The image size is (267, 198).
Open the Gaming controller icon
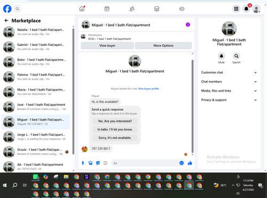[182, 9]
